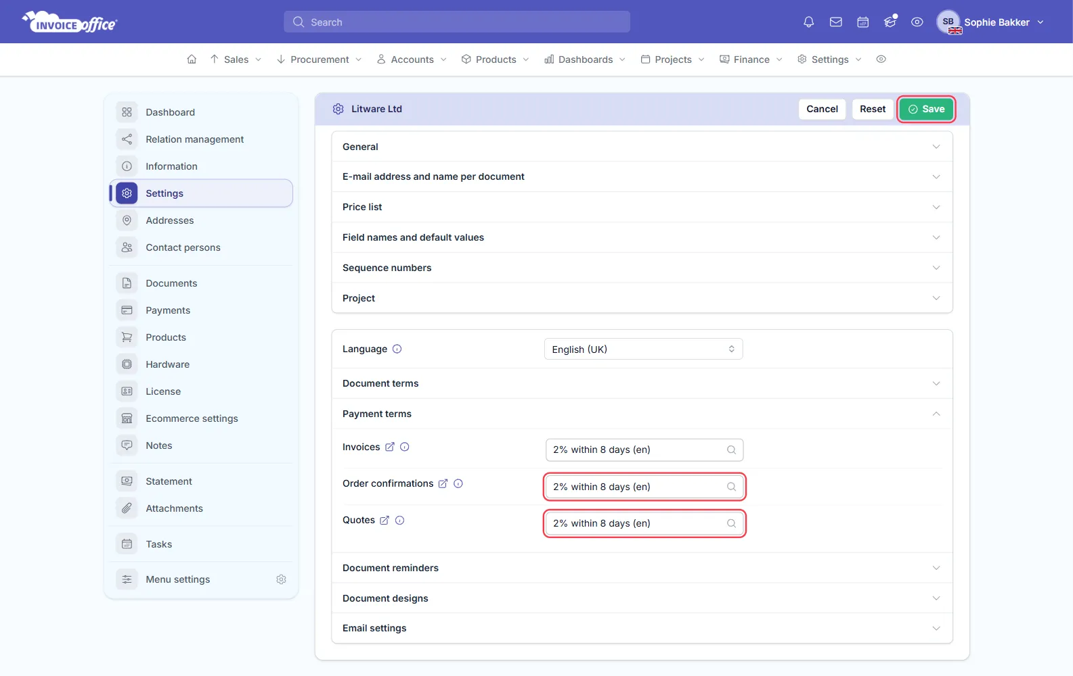Save the Litware Ltd settings

(x=926, y=109)
